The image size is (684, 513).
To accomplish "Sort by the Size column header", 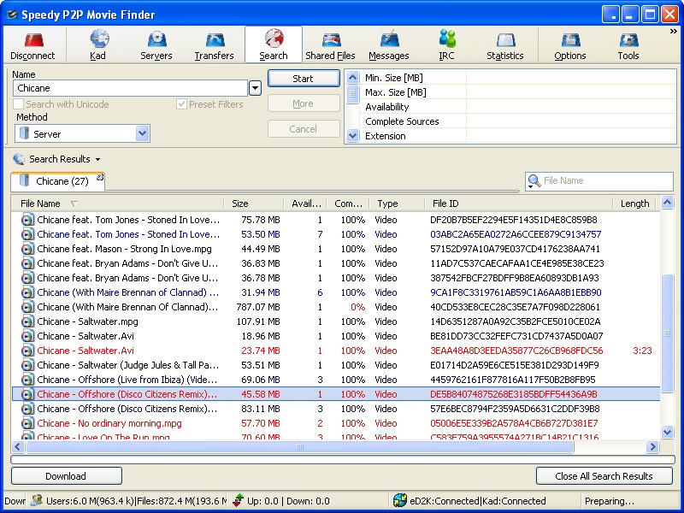I will [253, 203].
